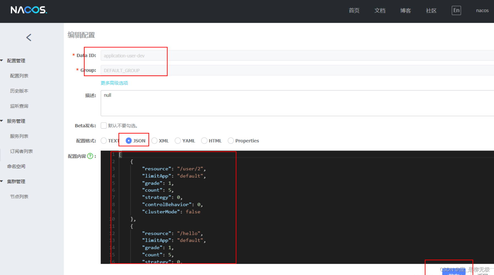The image size is (494, 275).
Task: Click the 编辑配置 page heading
Action: pos(81,35)
